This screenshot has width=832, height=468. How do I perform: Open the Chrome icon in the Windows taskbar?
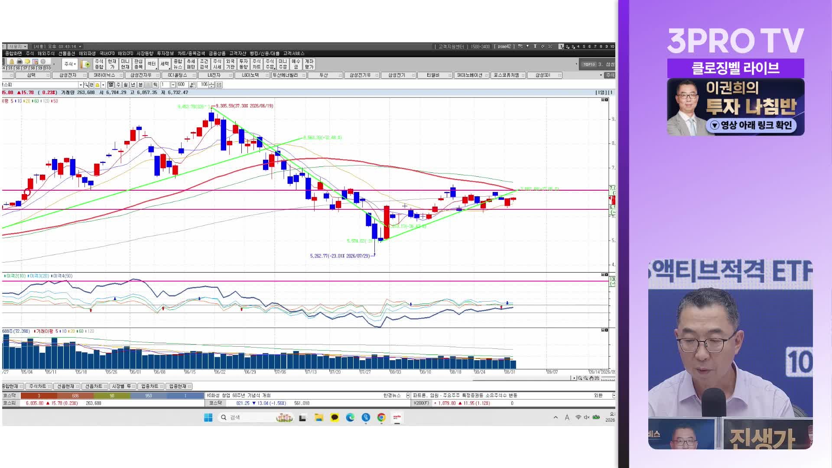point(381,417)
